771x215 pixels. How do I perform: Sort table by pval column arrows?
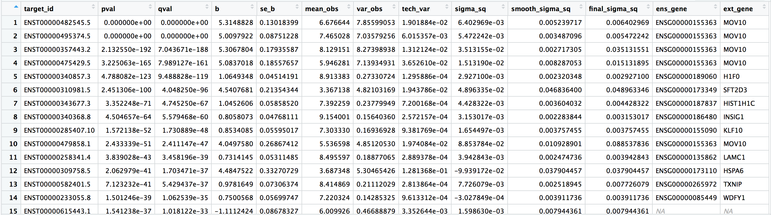pos(150,7)
